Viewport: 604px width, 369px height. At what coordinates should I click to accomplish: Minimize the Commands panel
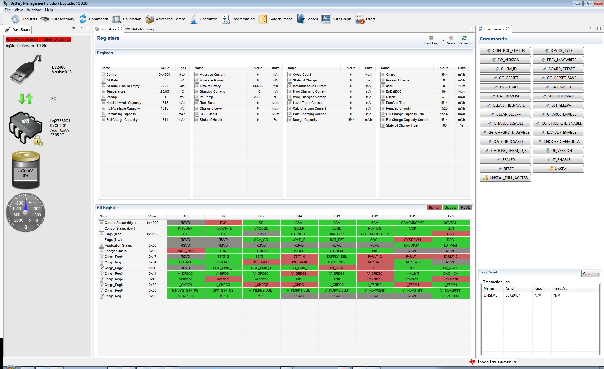click(x=591, y=28)
